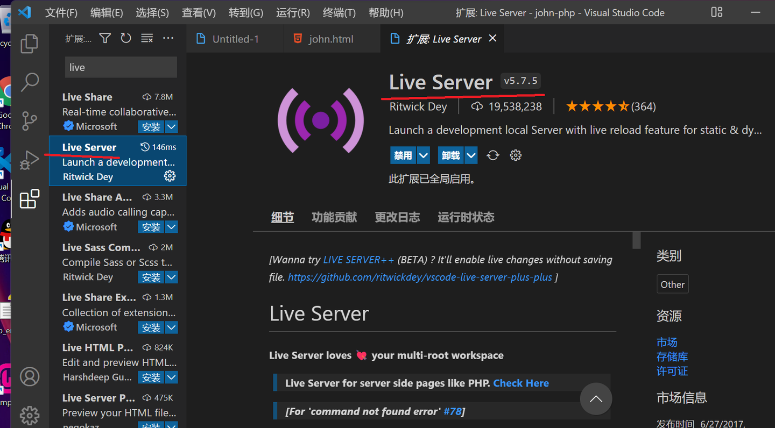
Task: Open the Search view
Action: pos(29,82)
